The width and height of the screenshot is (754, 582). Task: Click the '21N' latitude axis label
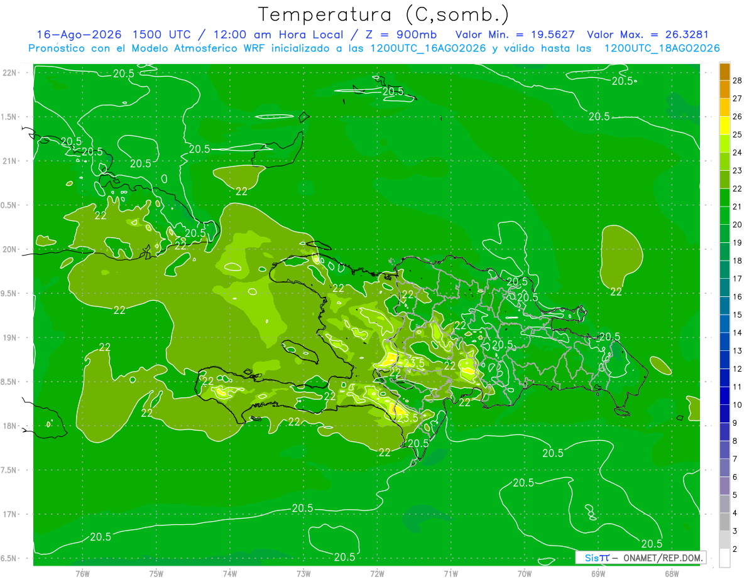pos(9,161)
